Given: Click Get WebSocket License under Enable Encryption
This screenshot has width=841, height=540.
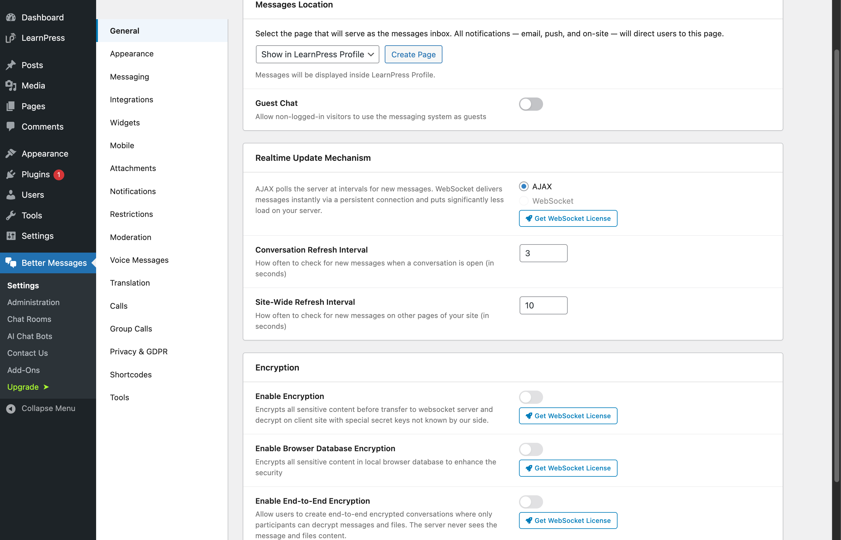Looking at the screenshot, I should (x=568, y=416).
